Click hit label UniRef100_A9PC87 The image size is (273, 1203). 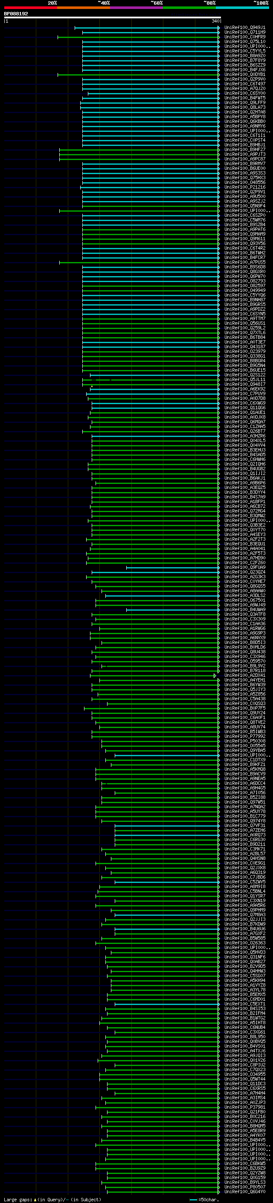(244, 159)
